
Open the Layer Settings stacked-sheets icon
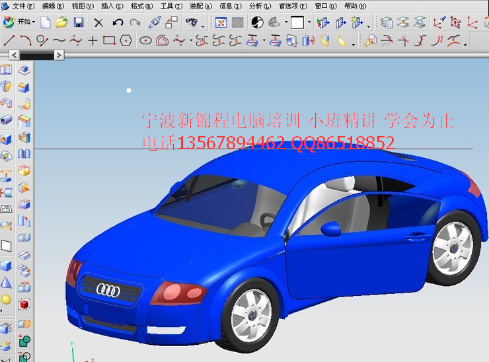[x=387, y=22]
